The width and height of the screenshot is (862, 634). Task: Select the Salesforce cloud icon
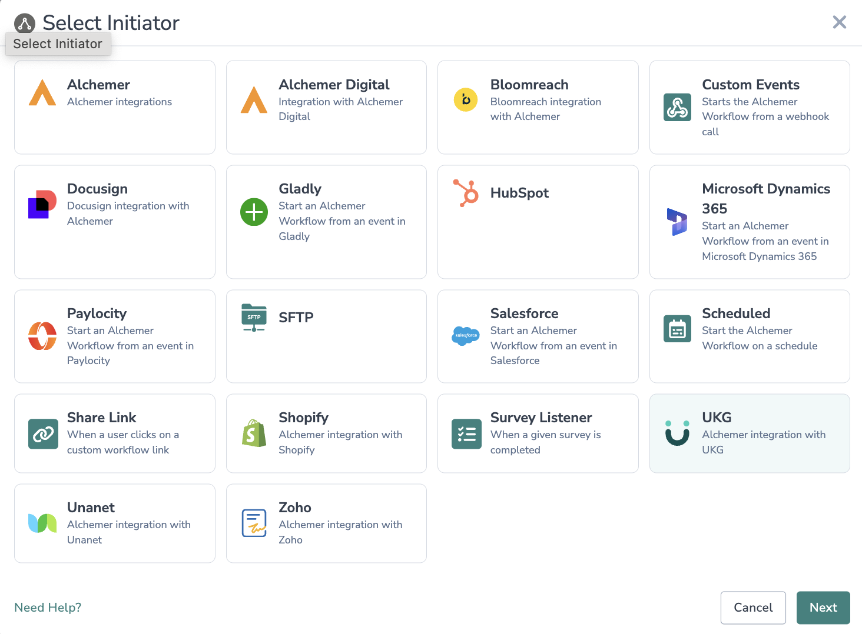click(466, 336)
